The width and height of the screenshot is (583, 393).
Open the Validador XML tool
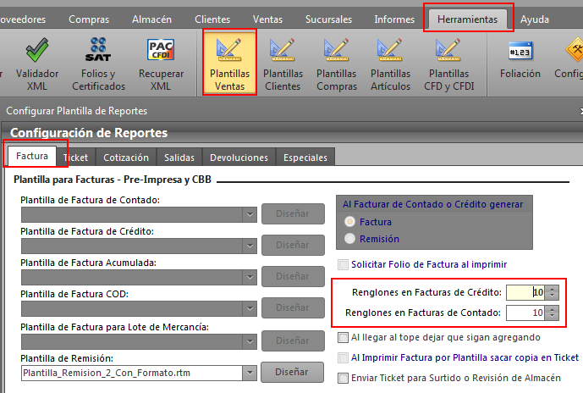pos(37,63)
